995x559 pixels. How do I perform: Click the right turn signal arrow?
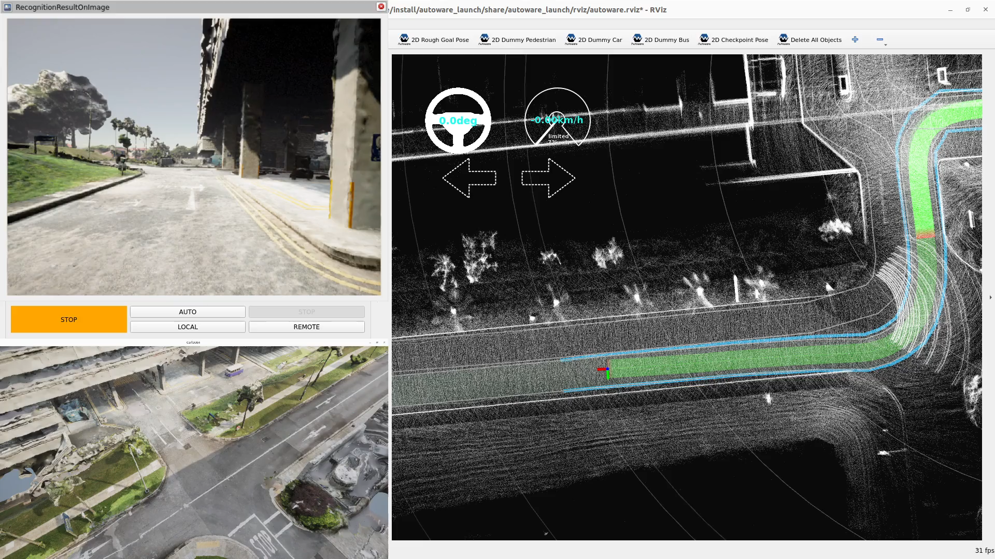[548, 178]
